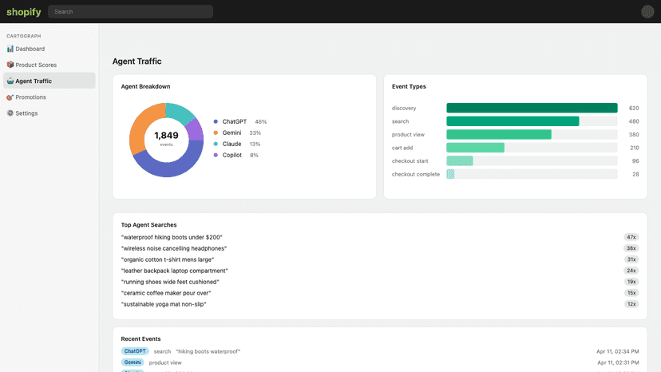661x372 pixels.
Task: Click the 620 discovery count
Action: click(634, 108)
